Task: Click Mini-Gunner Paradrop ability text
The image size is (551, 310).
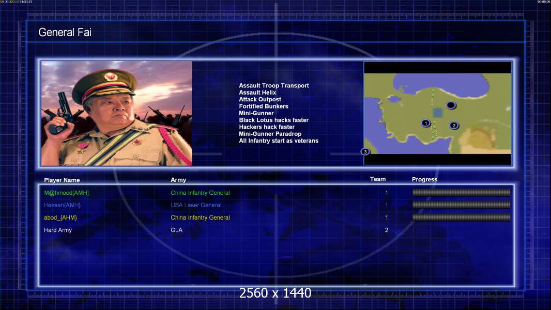Action: tap(270, 134)
